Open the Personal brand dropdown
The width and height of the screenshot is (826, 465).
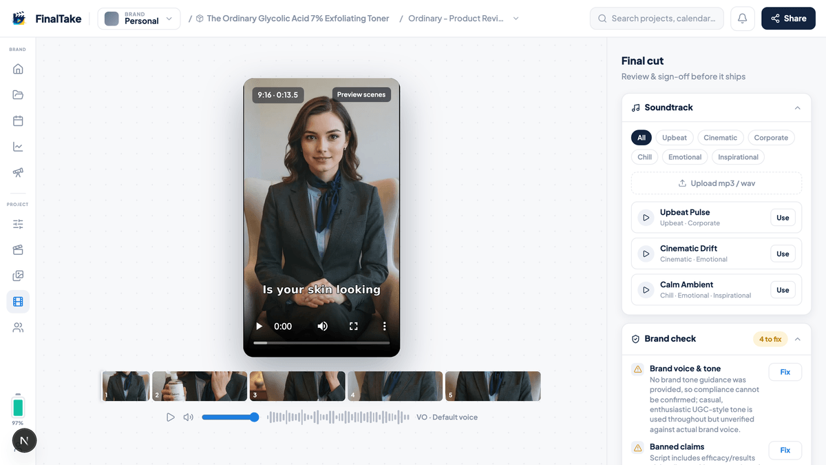139,19
